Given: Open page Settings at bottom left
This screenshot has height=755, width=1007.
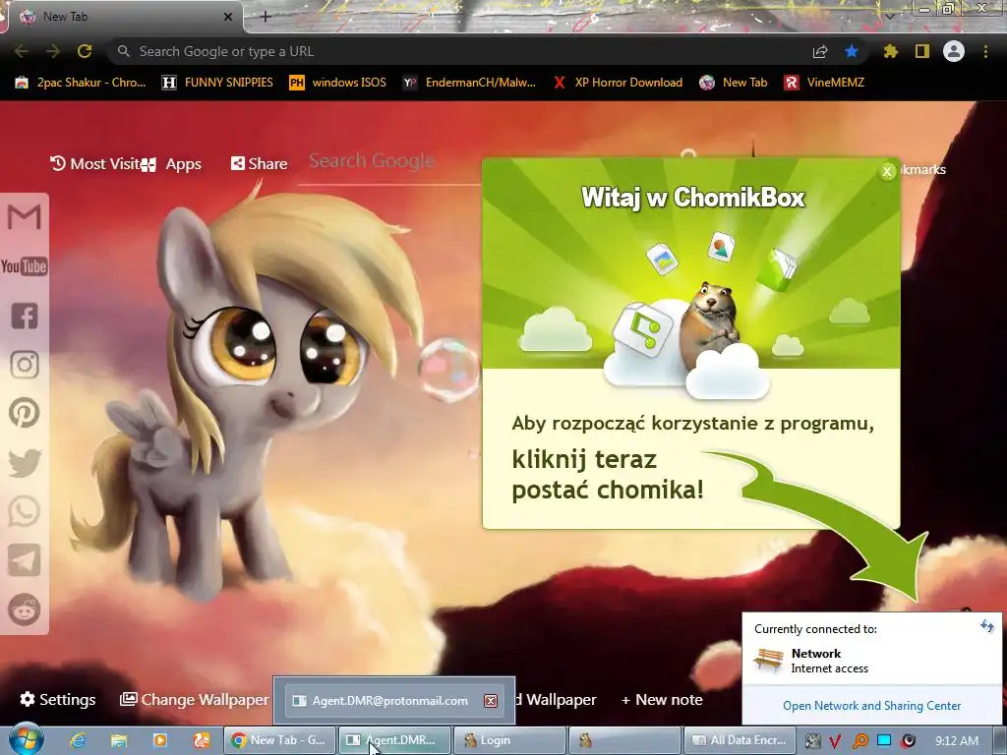Looking at the screenshot, I should click(58, 700).
